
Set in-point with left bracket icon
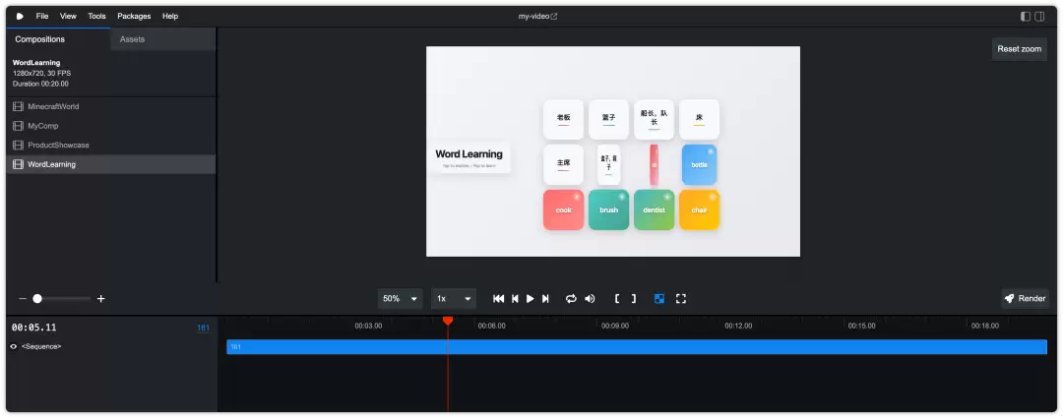(617, 299)
